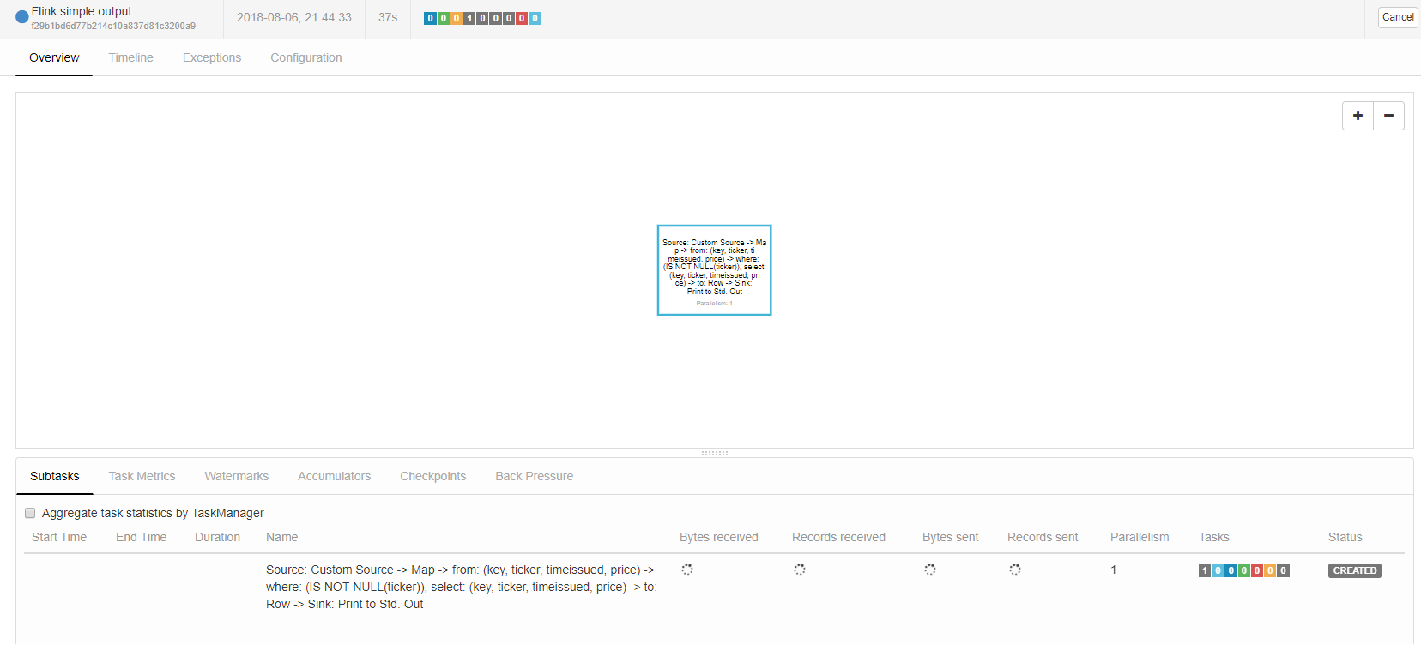Open the Task Metrics tab

tap(142, 476)
